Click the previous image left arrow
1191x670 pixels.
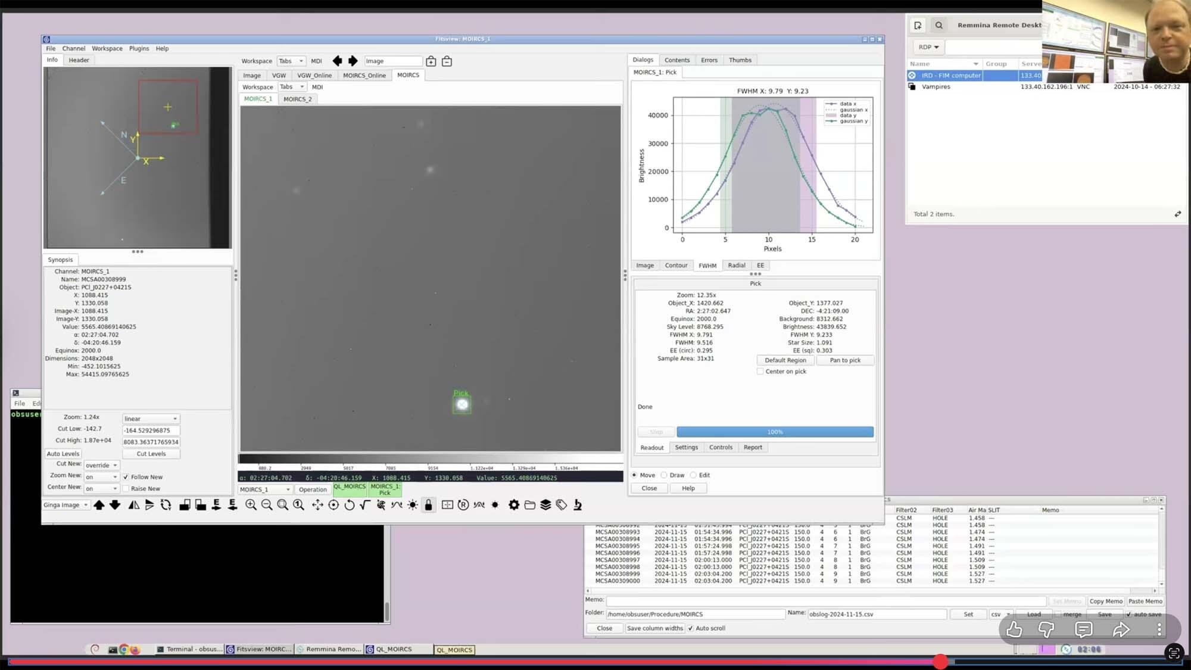337,61
